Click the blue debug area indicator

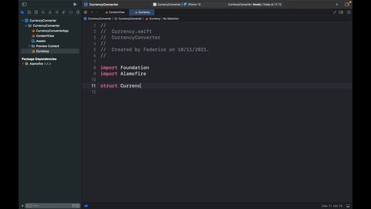(86, 206)
